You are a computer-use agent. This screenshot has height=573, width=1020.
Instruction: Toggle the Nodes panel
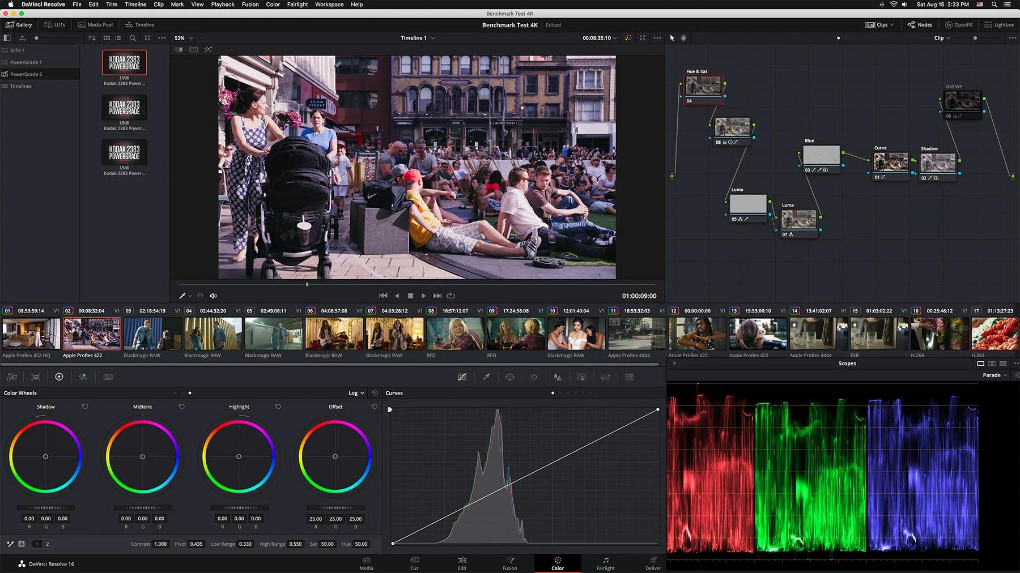[920, 25]
